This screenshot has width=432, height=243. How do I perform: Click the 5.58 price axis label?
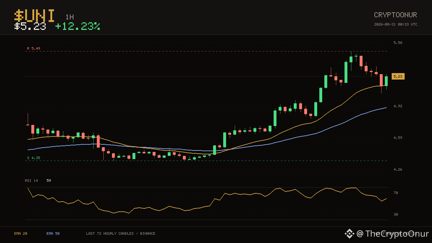pyautogui.click(x=398, y=42)
